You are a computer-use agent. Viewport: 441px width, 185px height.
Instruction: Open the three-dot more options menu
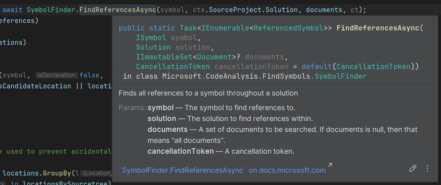pyautogui.click(x=427, y=168)
